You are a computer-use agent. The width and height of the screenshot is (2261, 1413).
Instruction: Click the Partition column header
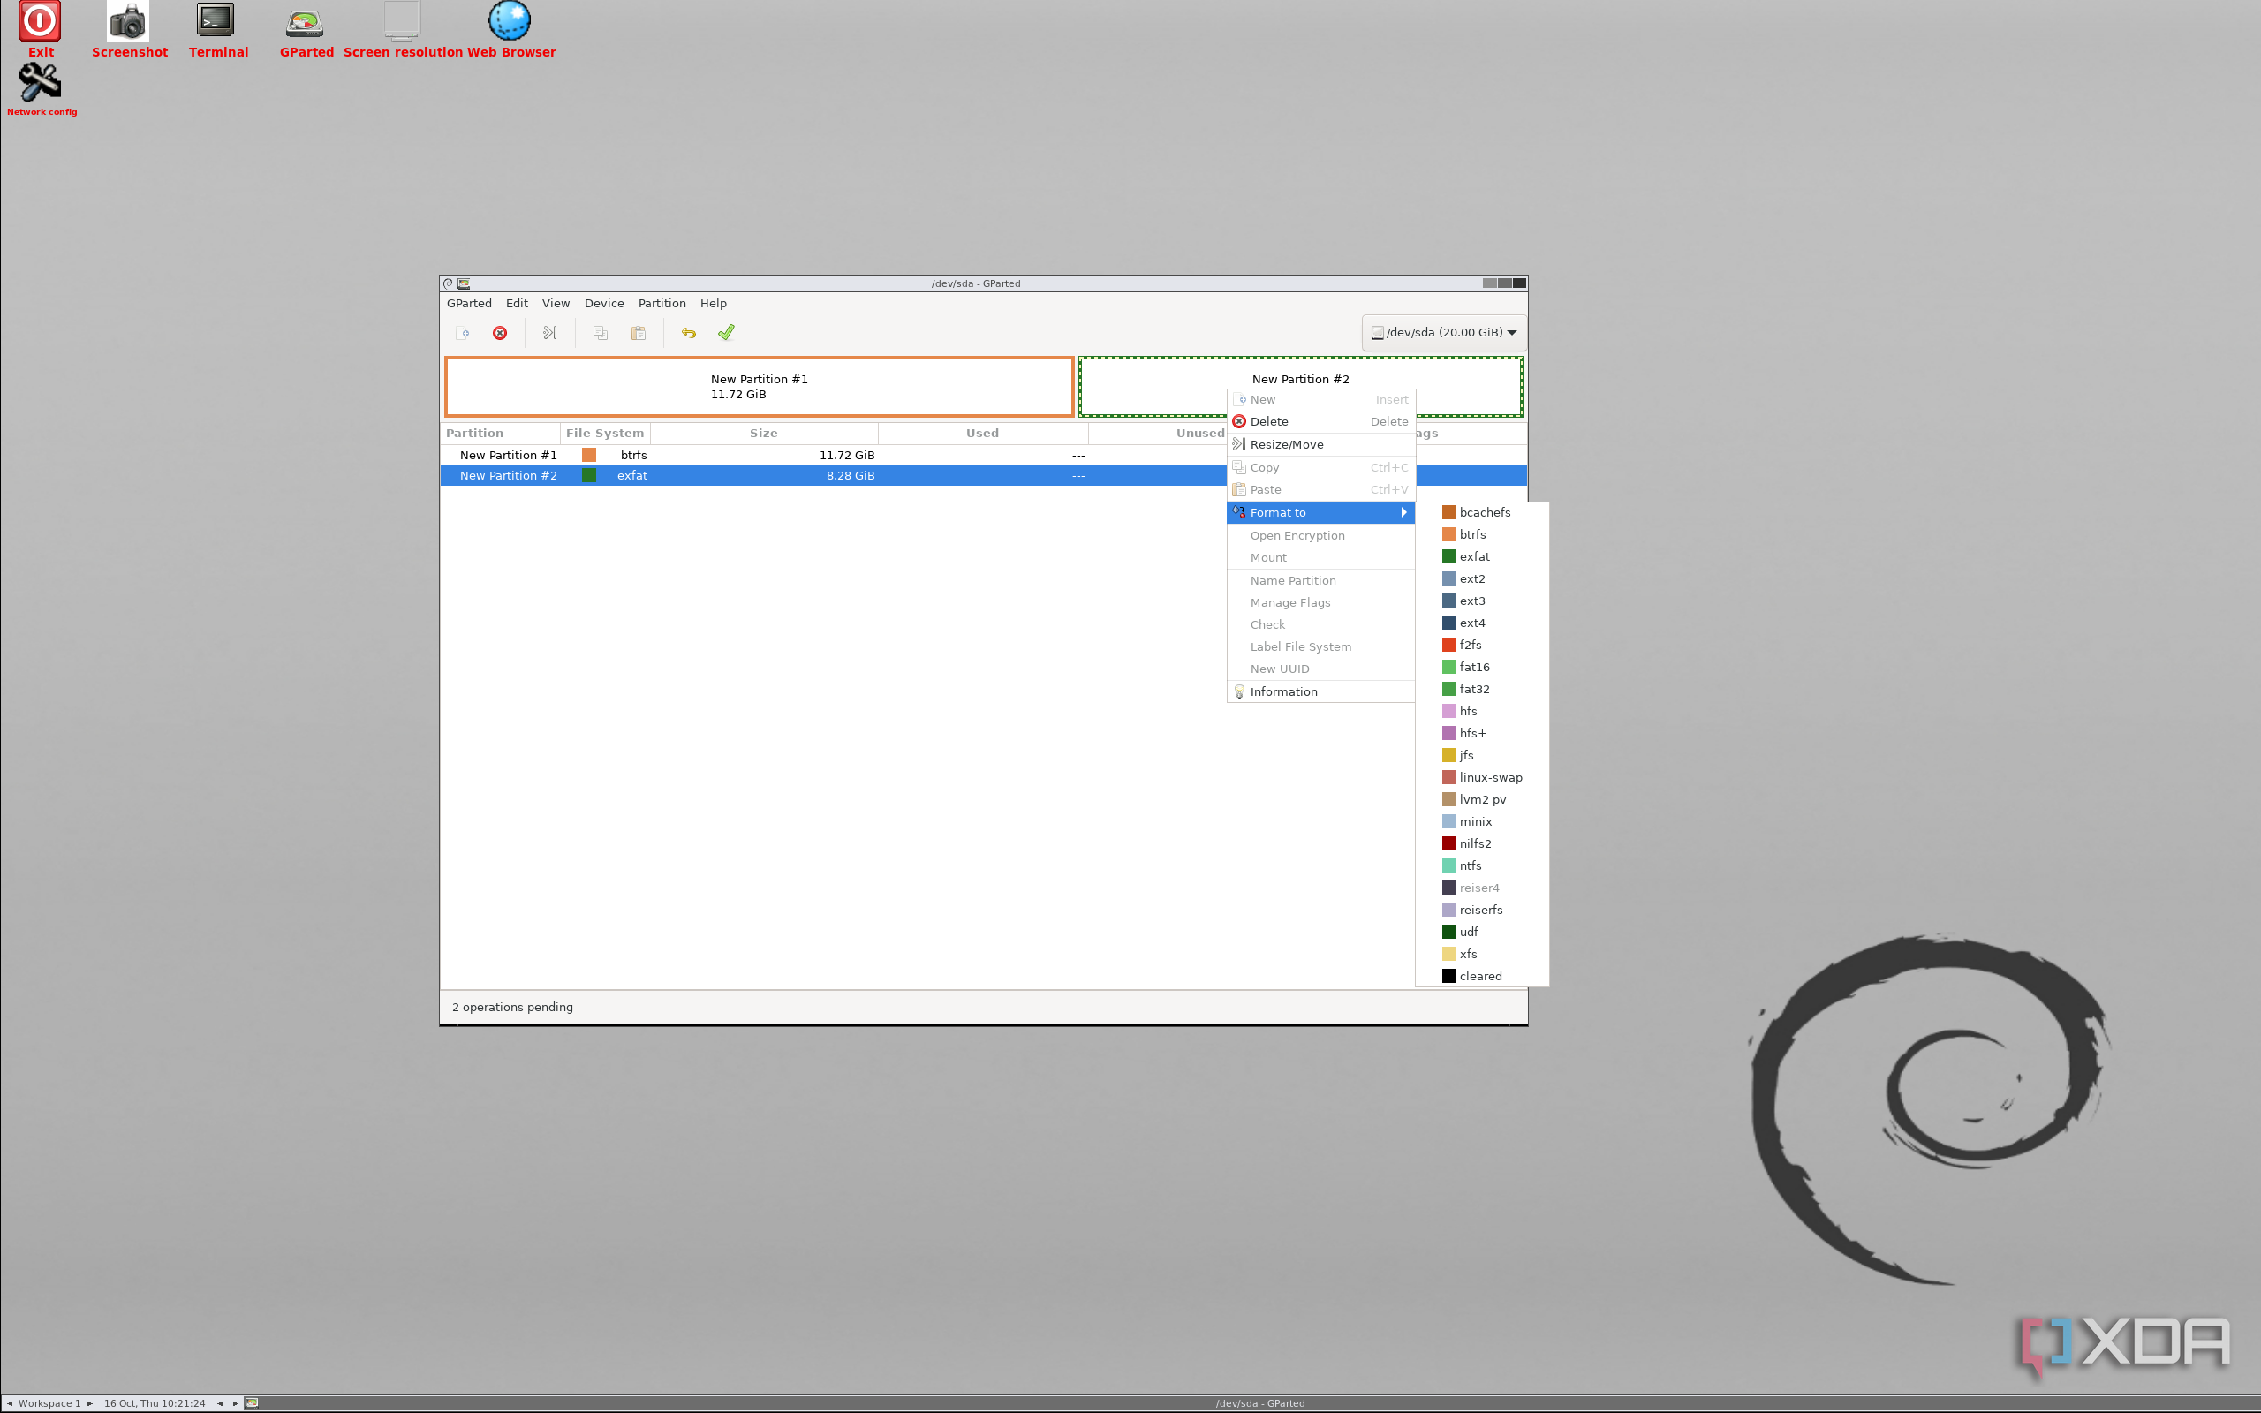click(500, 434)
